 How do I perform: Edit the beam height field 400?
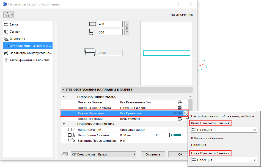click(110, 24)
